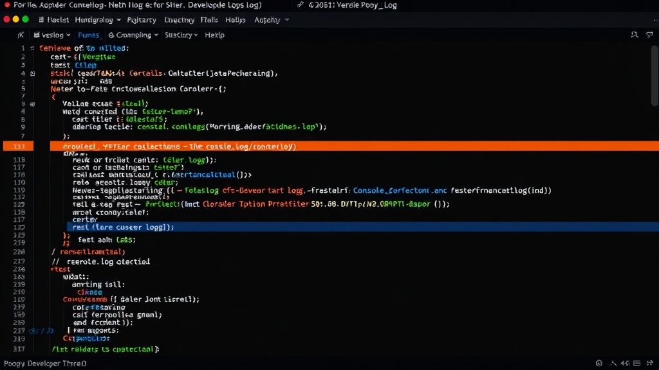The width and height of the screenshot is (659, 370).
Task: Click the 'amriing isll:' code line
Action: coord(98,285)
